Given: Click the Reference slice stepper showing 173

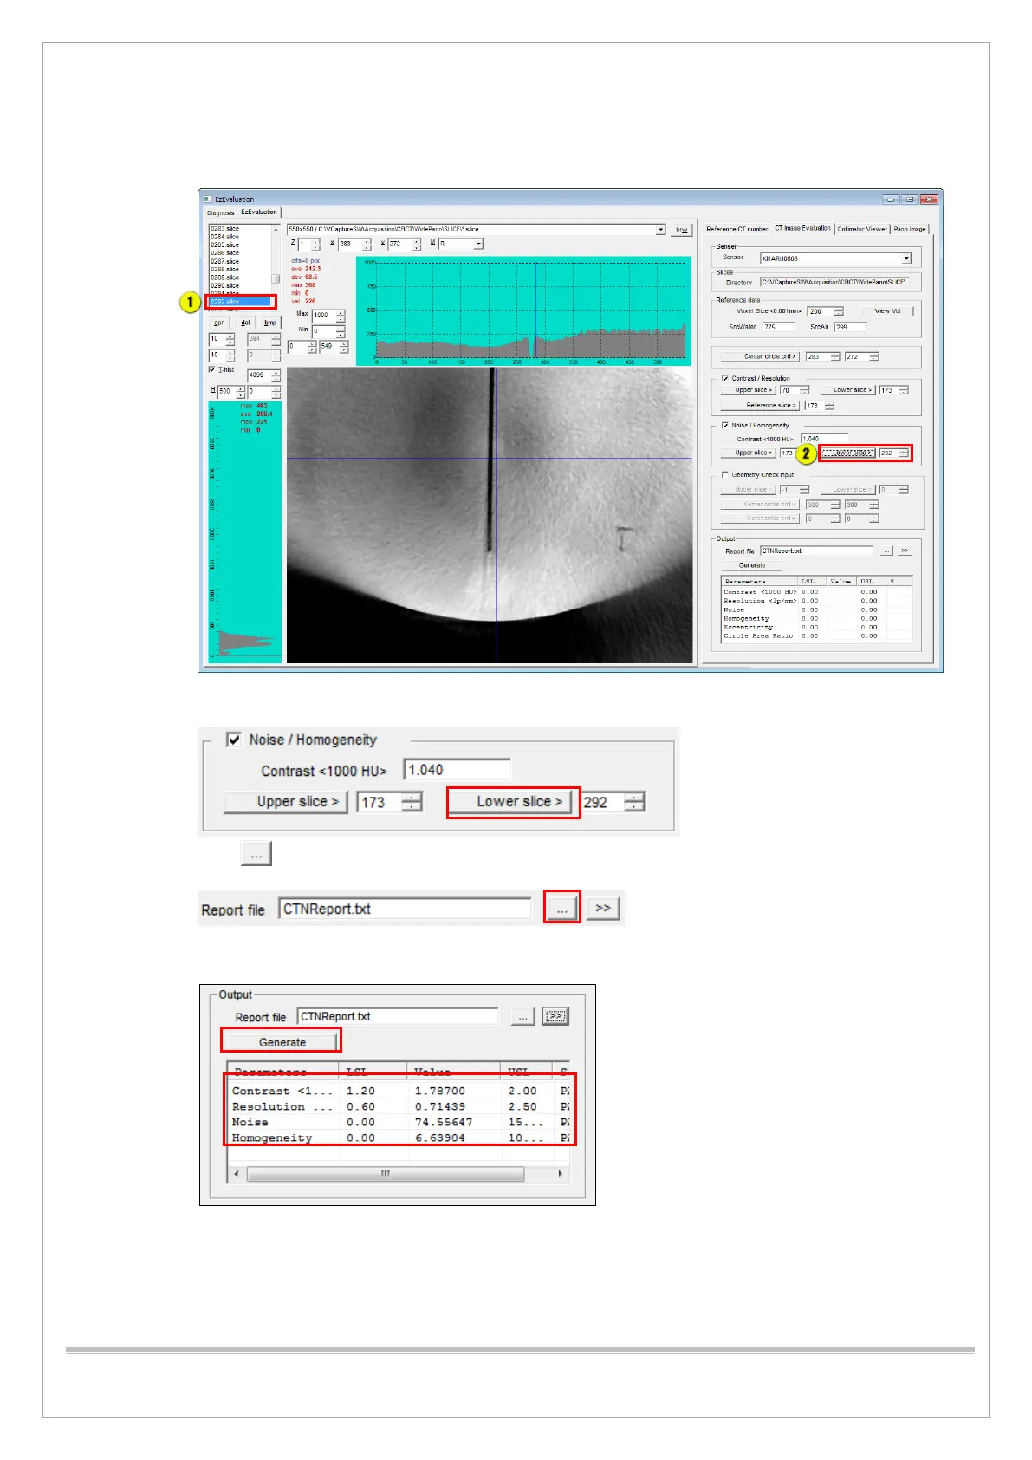Looking at the screenshot, I should click(819, 406).
